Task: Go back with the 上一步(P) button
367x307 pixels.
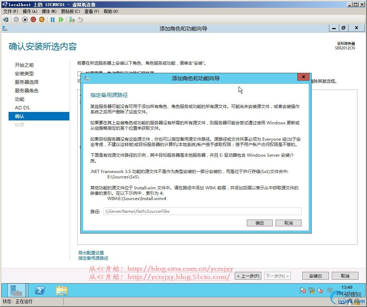Action: [248, 276]
